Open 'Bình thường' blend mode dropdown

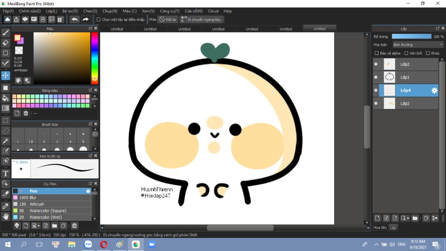(x=418, y=45)
